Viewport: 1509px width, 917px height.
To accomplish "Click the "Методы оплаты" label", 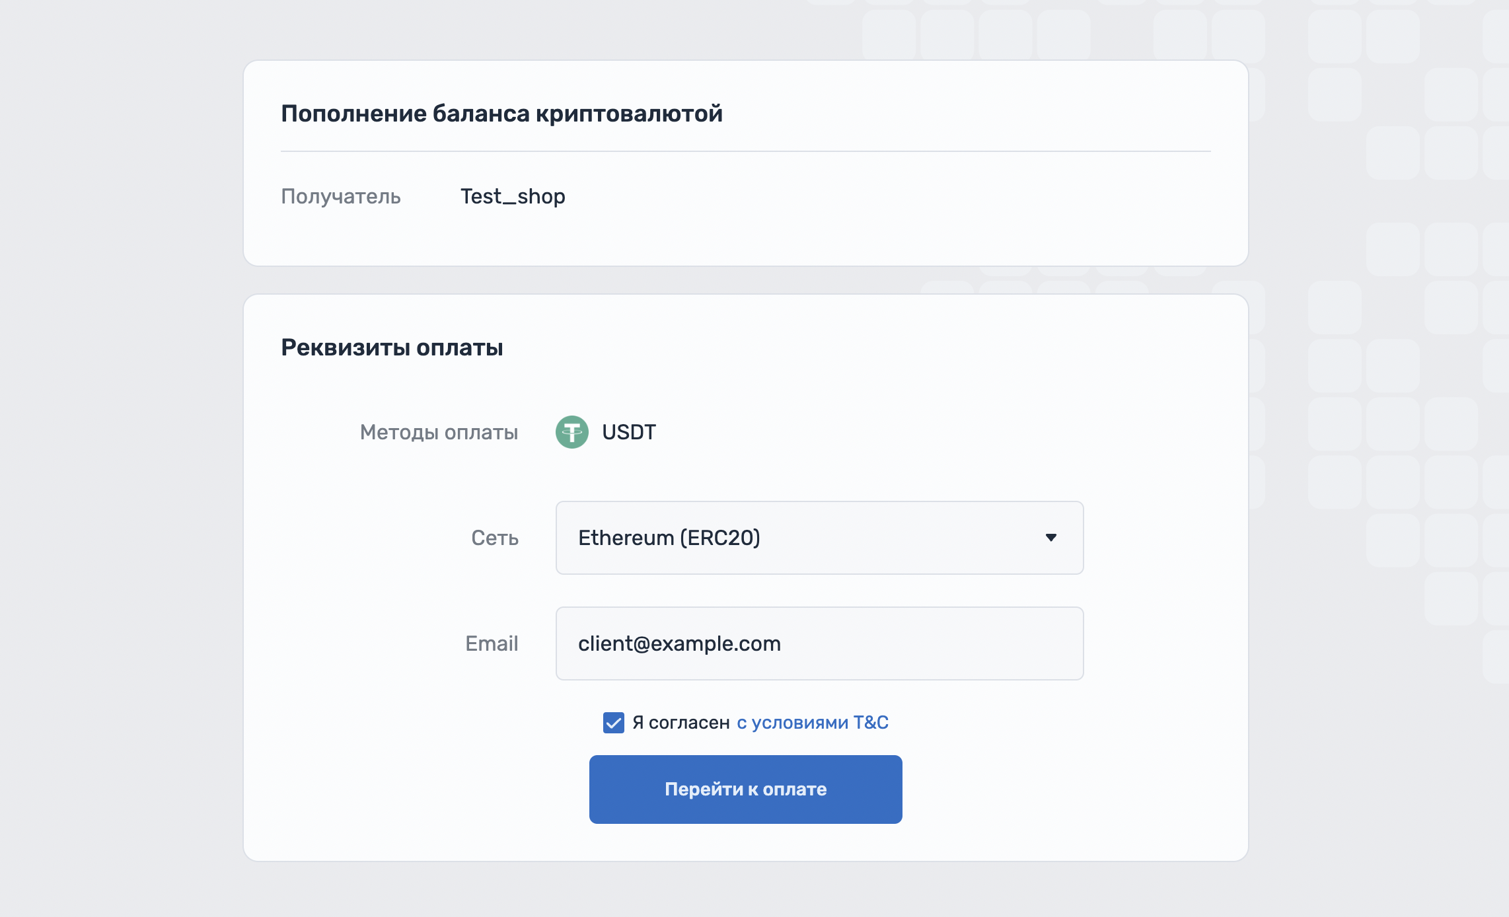I will coord(439,432).
